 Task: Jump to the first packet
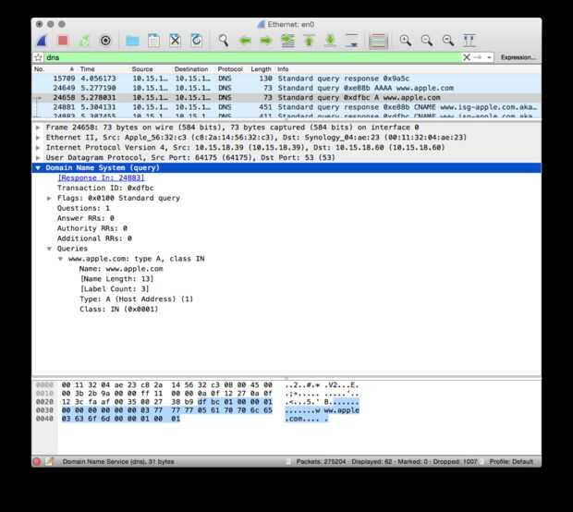[x=310, y=40]
